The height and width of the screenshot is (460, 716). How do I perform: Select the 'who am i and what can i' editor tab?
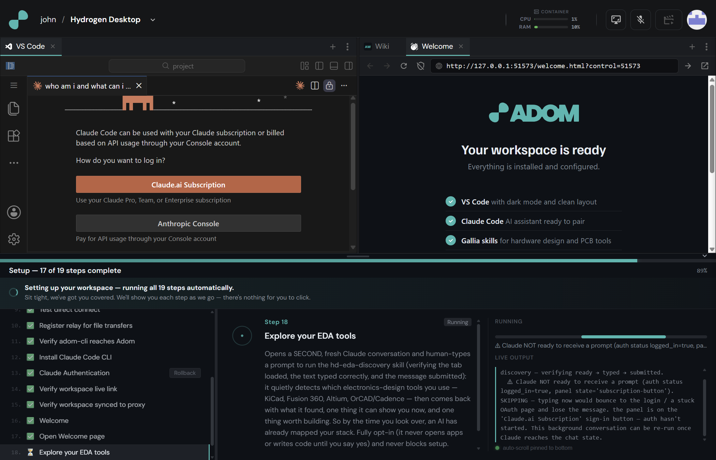[87, 86]
